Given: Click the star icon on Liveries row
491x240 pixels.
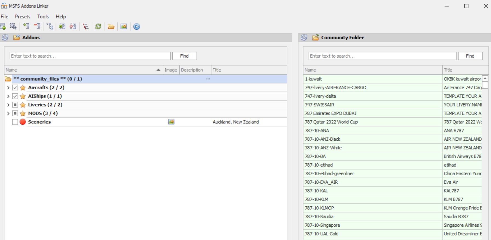Looking at the screenshot, I should [x=23, y=105].
